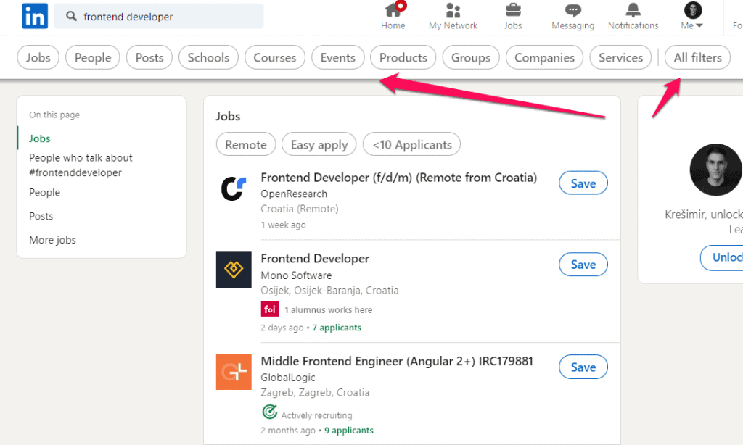Save the OpenResearch Frontend Developer job
This screenshot has height=445, width=743.
point(583,183)
